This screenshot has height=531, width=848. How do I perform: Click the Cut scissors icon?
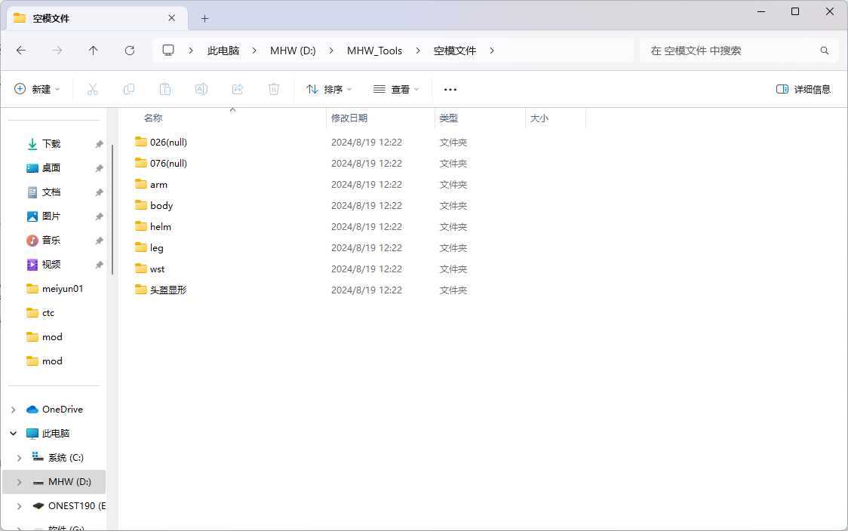pos(93,89)
